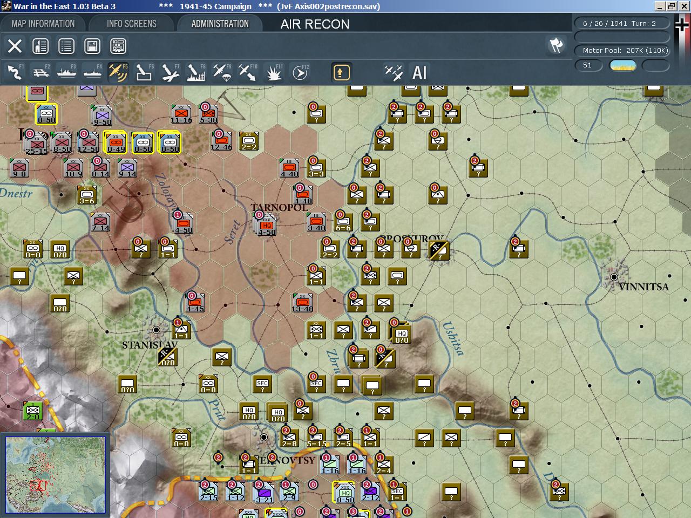Click the X close icon in the toolbar
The image size is (691, 518).
[15, 46]
